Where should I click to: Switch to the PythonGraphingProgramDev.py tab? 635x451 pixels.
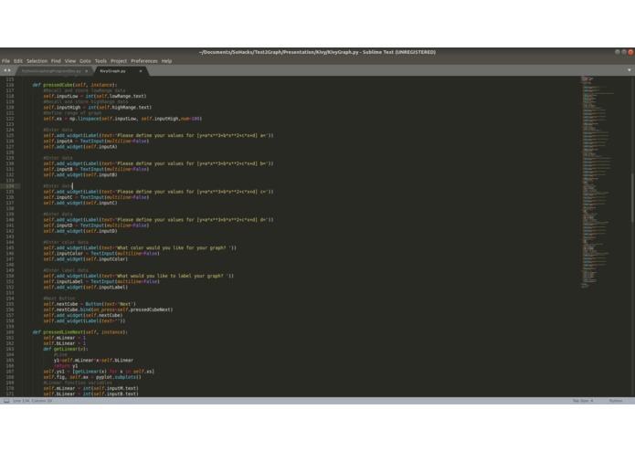(51, 71)
